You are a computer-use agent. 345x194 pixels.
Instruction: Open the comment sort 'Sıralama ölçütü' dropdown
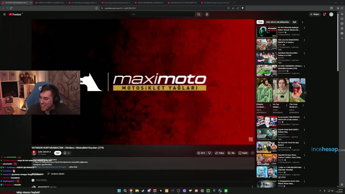[x=56, y=174]
